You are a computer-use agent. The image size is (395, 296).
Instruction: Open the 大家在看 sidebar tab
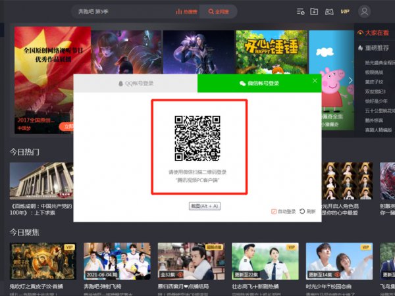374,33
